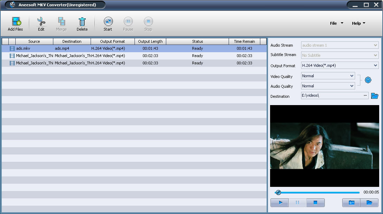Click the Output Length column header

click(150, 41)
